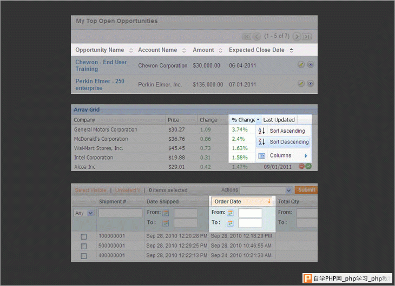Open the Actions dropdown

click(266, 190)
